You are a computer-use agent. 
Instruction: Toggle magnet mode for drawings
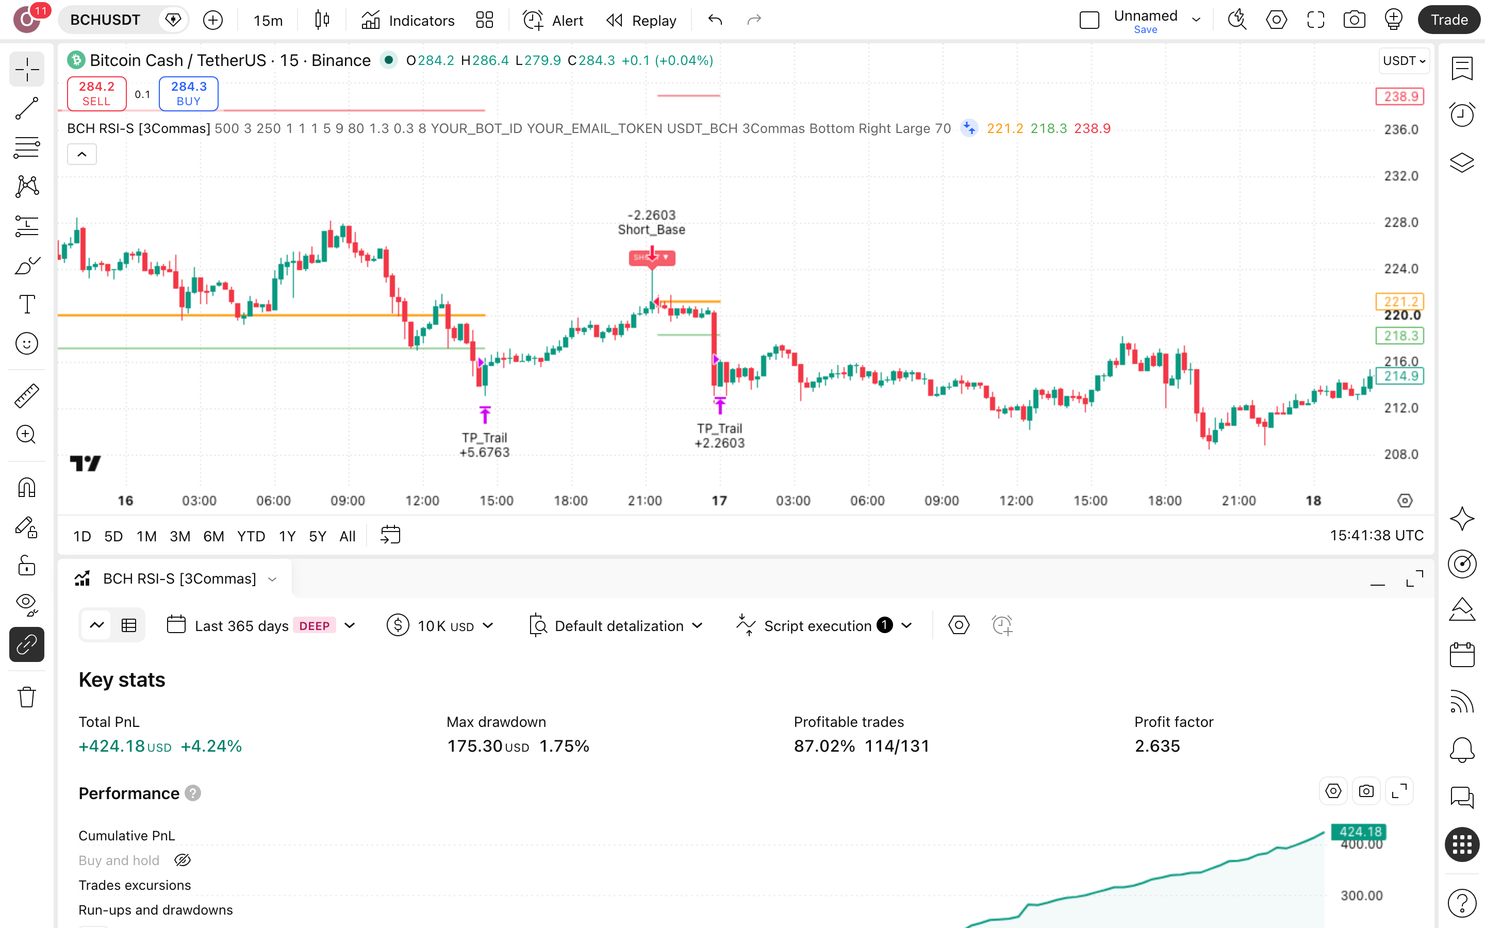(x=26, y=488)
